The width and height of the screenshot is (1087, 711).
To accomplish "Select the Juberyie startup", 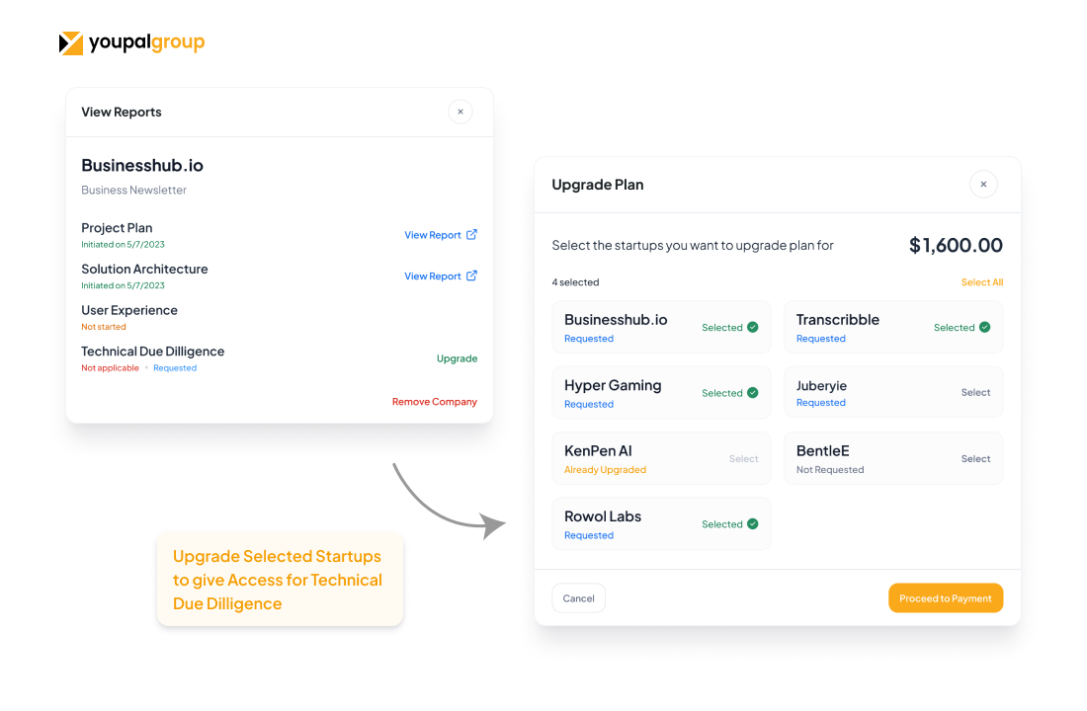I will click(x=975, y=392).
